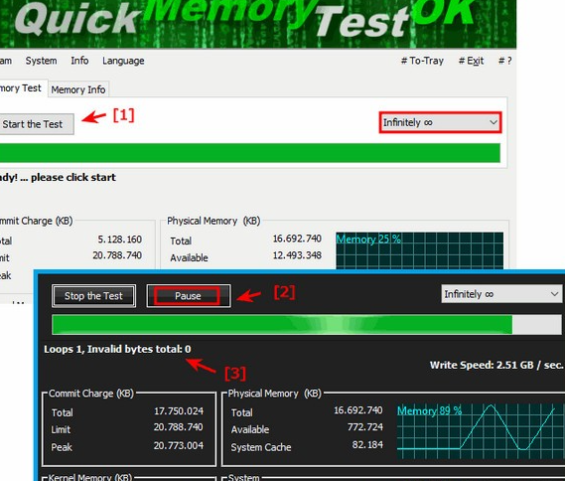This screenshot has height=481, width=565.
Task: Send app to tray via # To-Tray
Action: [x=422, y=61]
